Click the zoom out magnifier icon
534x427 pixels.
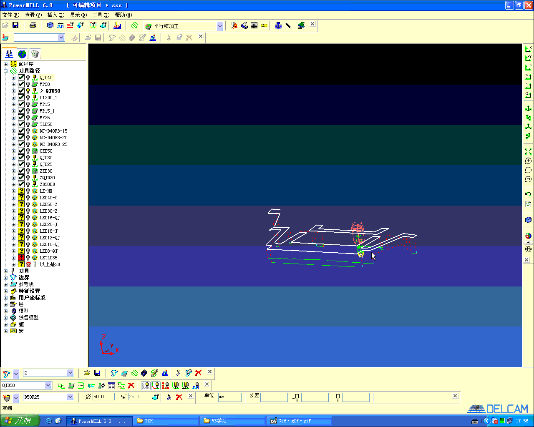click(528, 170)
